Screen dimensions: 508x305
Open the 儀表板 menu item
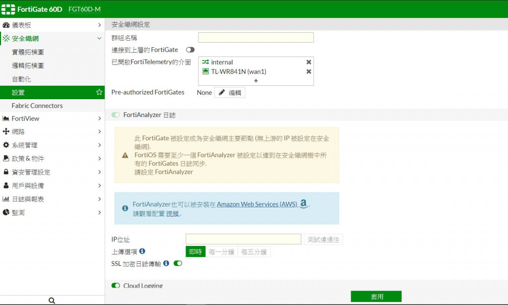pyautogui.click(x=52, y=25)
